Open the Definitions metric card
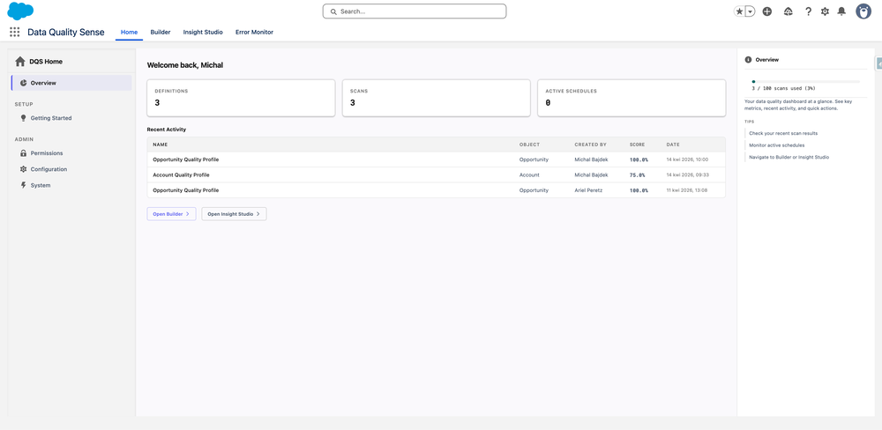 pos(242,98)
